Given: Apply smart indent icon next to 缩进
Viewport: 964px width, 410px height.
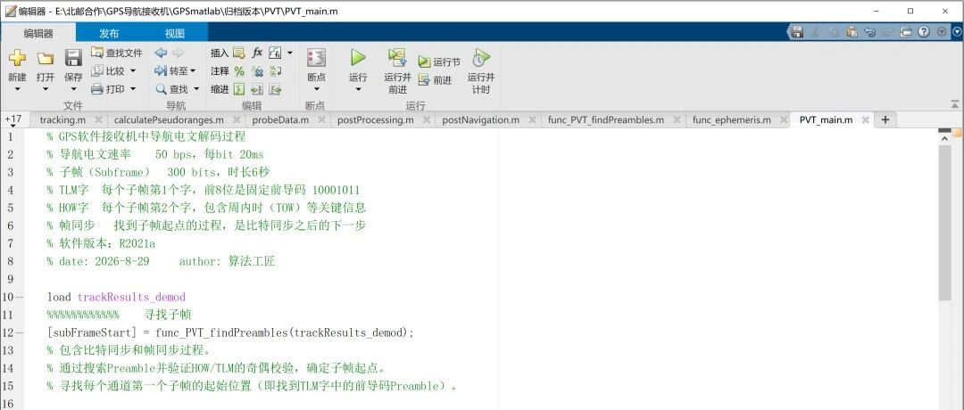Looking at the screenshot, I should tap(239, 90).
